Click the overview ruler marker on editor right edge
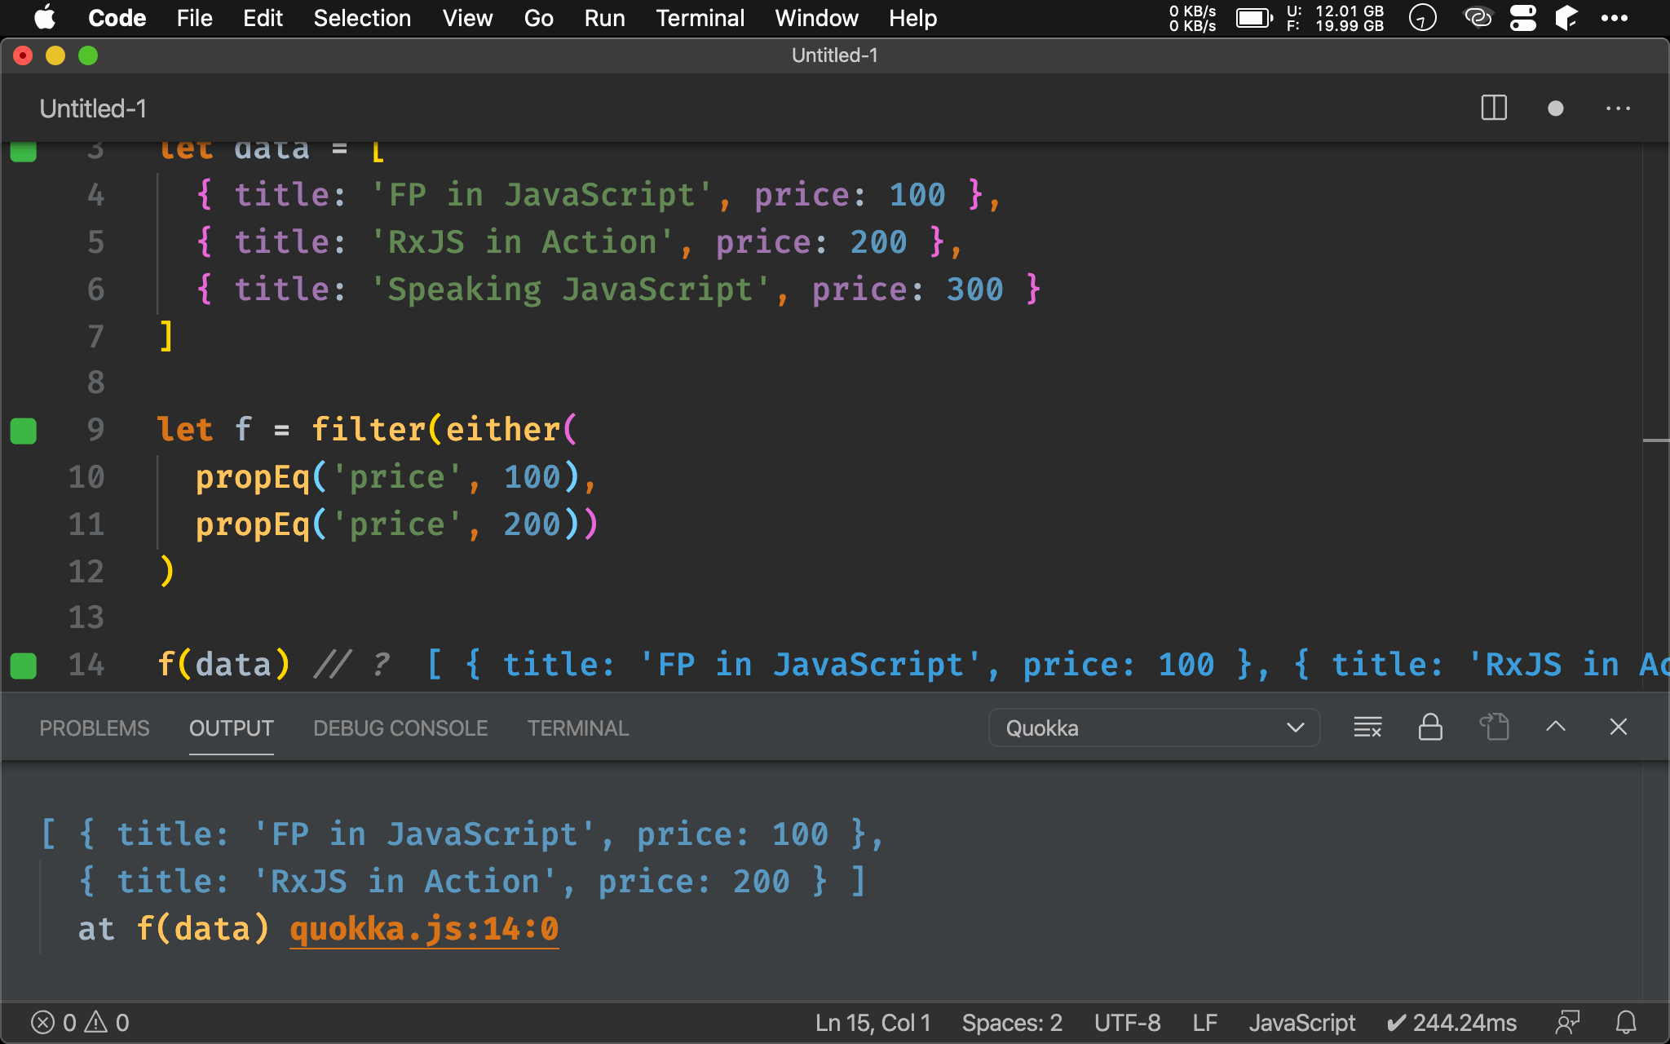The height and width of the screenshot is (1044, 1670). 1655,440
